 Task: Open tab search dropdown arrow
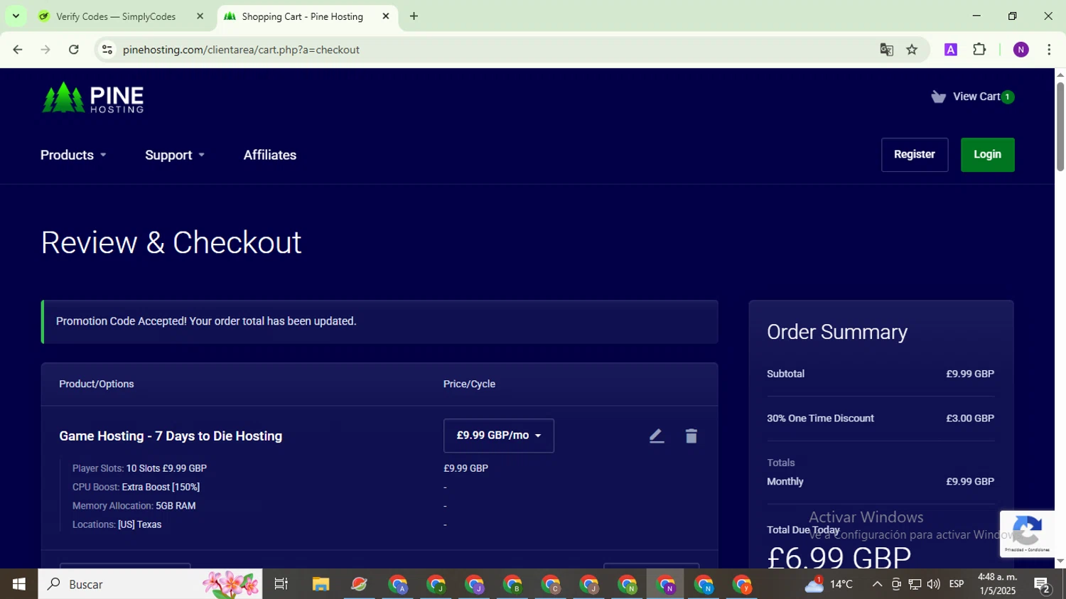point(16,16)
